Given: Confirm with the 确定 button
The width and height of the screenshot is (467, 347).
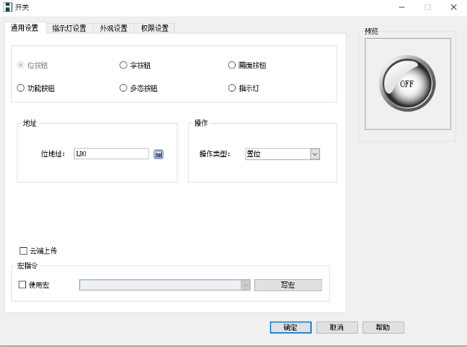Looking at the screenshot, I should click(290, 328).
